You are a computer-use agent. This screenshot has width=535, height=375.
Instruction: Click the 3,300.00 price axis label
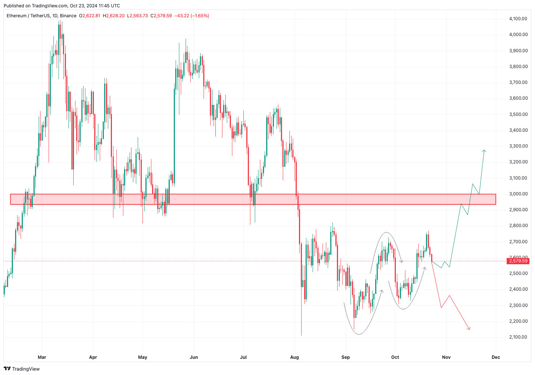(x=518, y=146)
